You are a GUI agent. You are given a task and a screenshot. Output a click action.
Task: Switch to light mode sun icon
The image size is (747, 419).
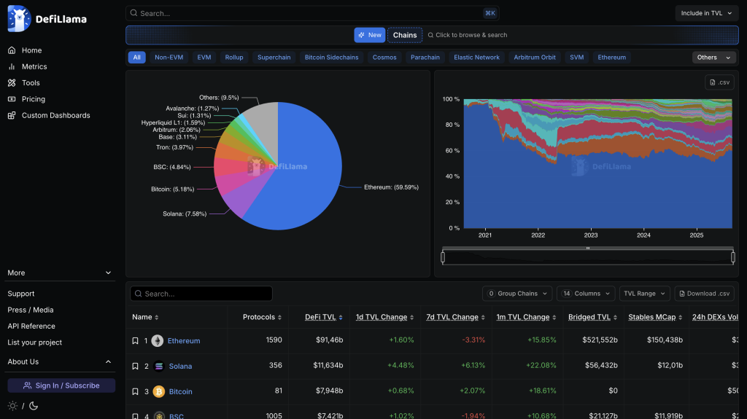(12, 406)
